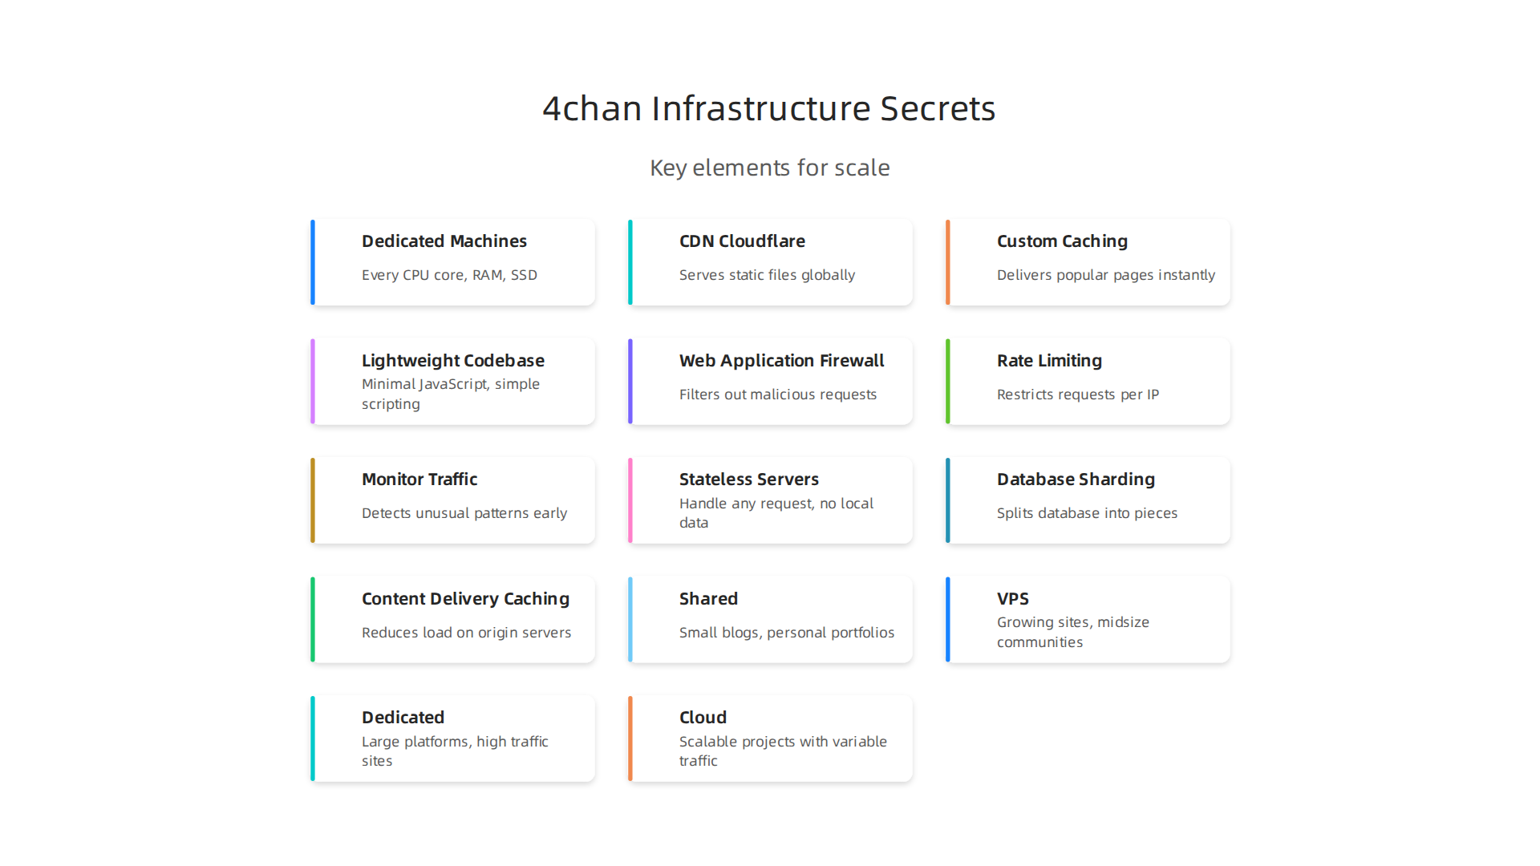Image resolution: width=1540 pixels, height=866 pixels.
Task: Select the 'Cloud' card heading
Action: coord(703,718)
